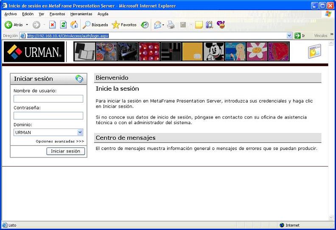This screenshot has height=230, width=336.
Task: Expand the address bar dropdown arrow
Action: 289,36
